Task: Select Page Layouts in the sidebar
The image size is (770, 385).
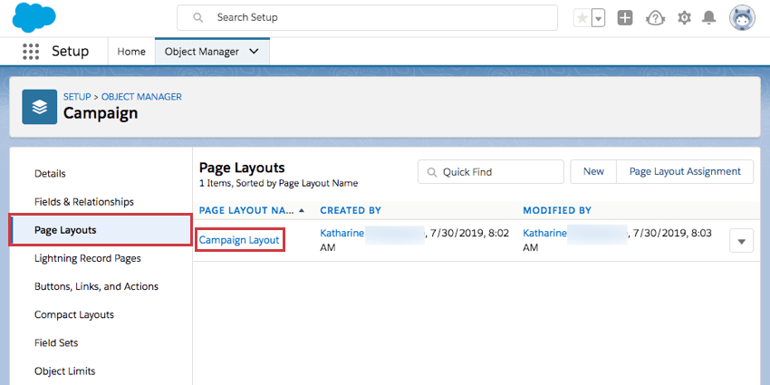Action: click(101, 230)
